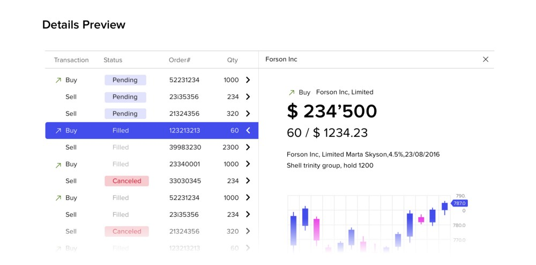Click quantity 320 in Pending row
This screenshot has height=265, width=536.
233,114
